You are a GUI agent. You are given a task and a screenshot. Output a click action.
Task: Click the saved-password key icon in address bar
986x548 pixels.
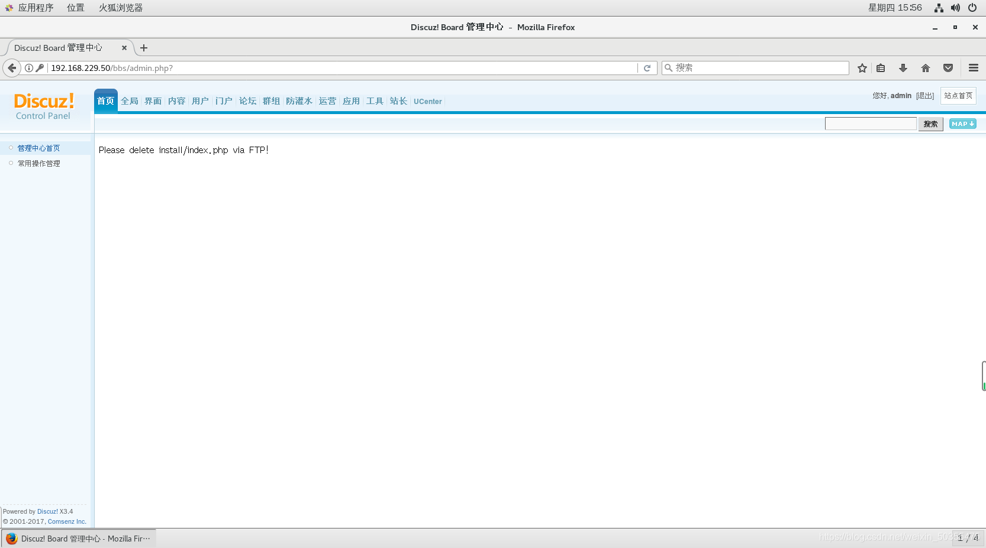(40, 68)
